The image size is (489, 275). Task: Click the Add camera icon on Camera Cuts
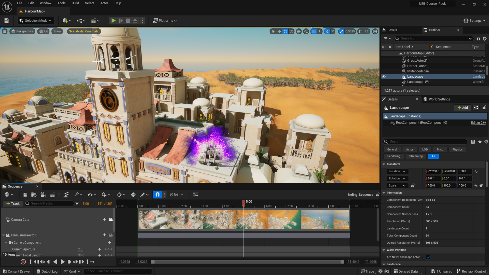111,219
